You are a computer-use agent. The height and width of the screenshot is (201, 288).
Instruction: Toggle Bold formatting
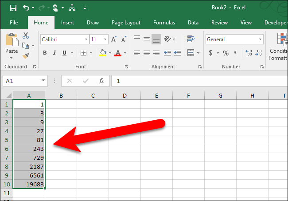(x=45, y=53)
